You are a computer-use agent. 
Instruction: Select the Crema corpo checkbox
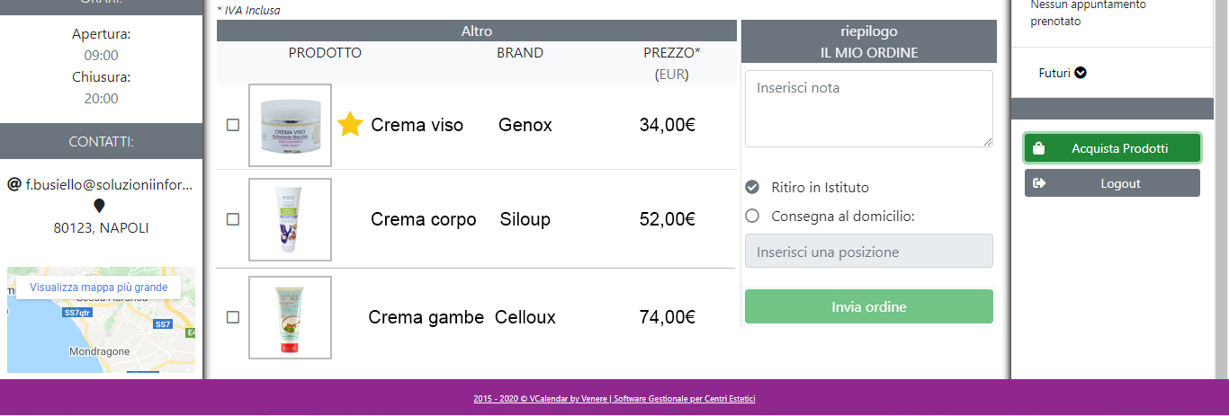pyautogui.click(x=233, y=219)
